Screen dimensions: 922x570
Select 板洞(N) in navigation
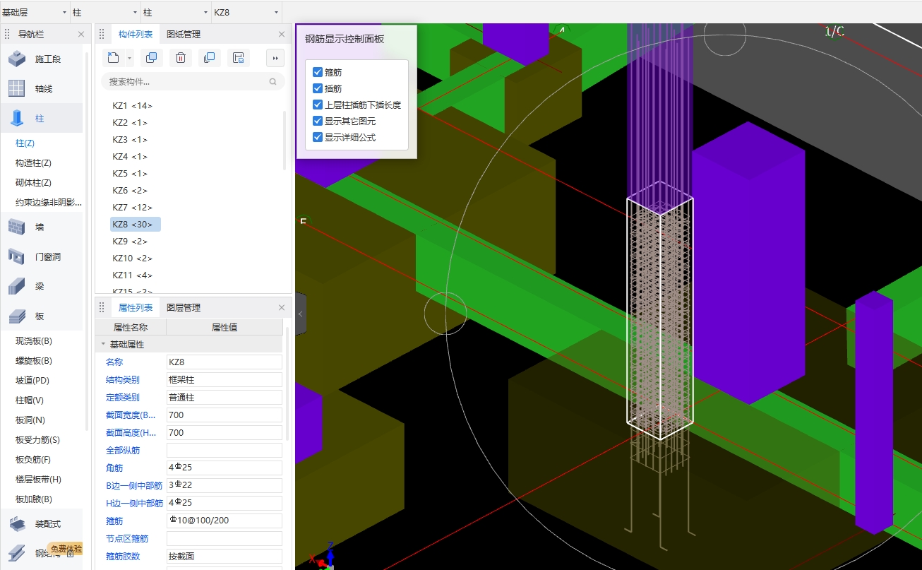(30, 420)
